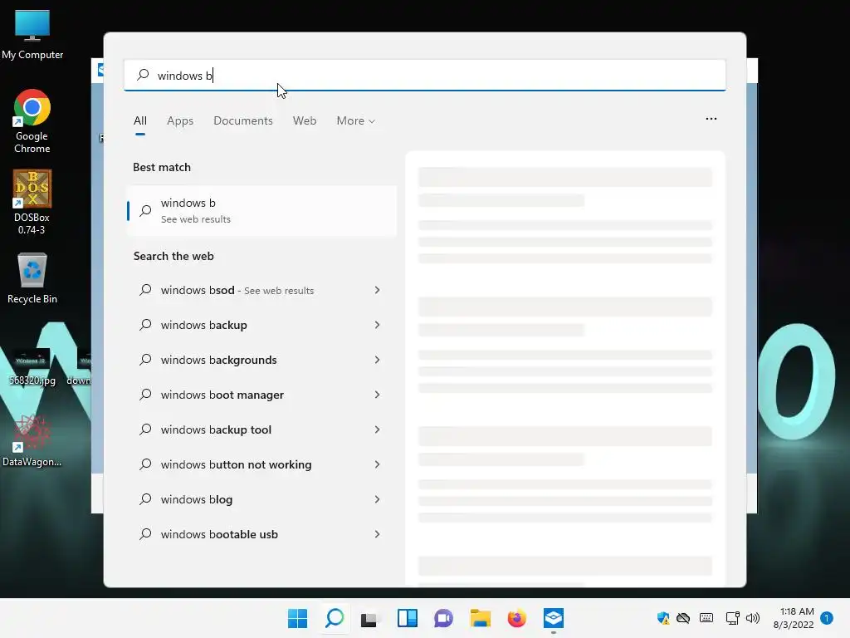This screenshot has width=850, height=638.
Task: Expand arrow beside 'windows backup tool'
Action: point(378,429)
